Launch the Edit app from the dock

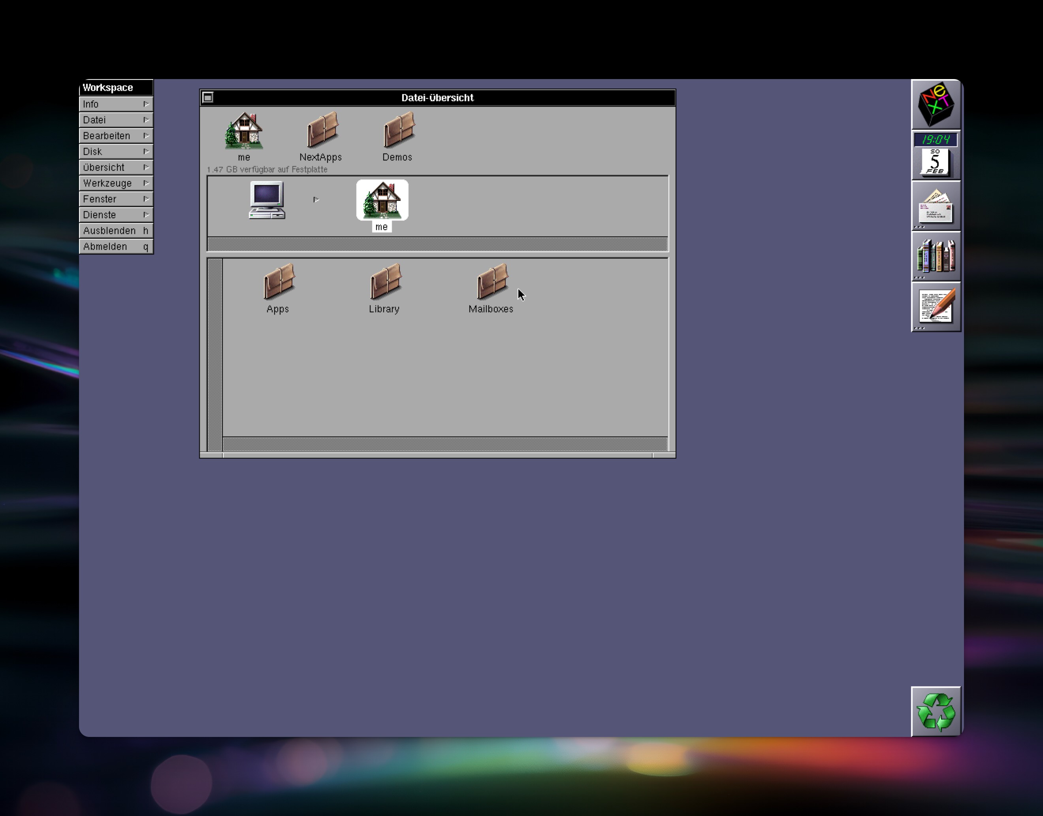[936, 307]
